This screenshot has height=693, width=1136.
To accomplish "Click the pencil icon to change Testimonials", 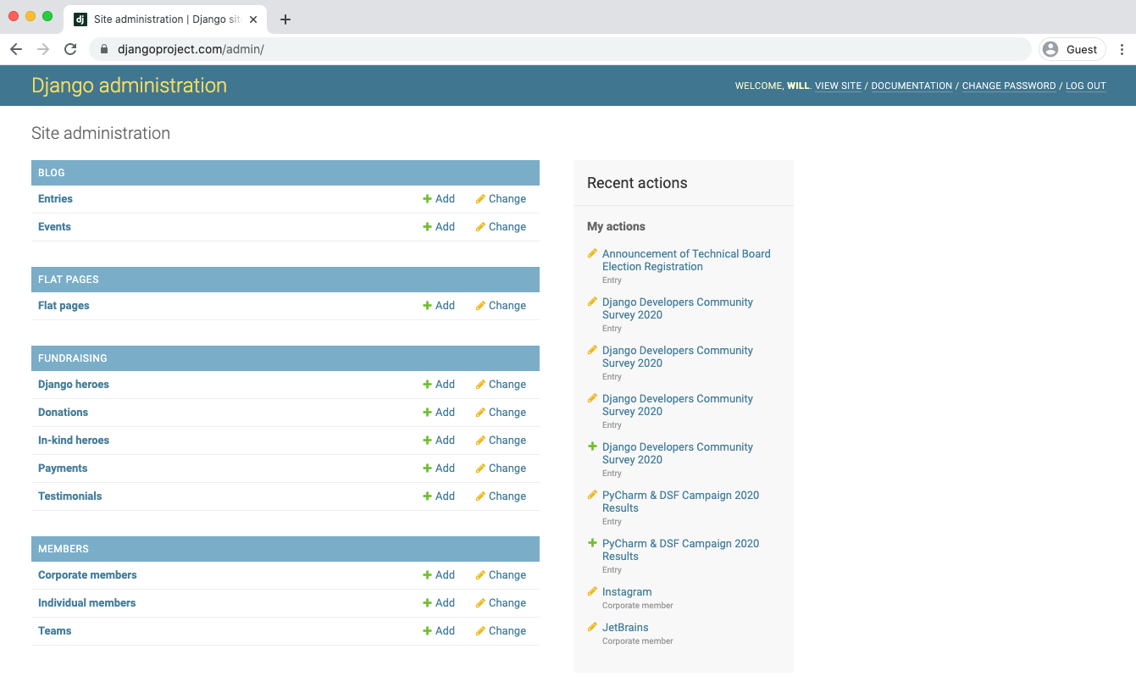I will click(x=480, y=496).
